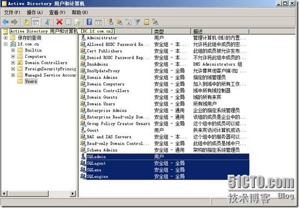Expand the 保存的查询 tree node
This screenshot has width=299, height=208.
pos(6,38)
